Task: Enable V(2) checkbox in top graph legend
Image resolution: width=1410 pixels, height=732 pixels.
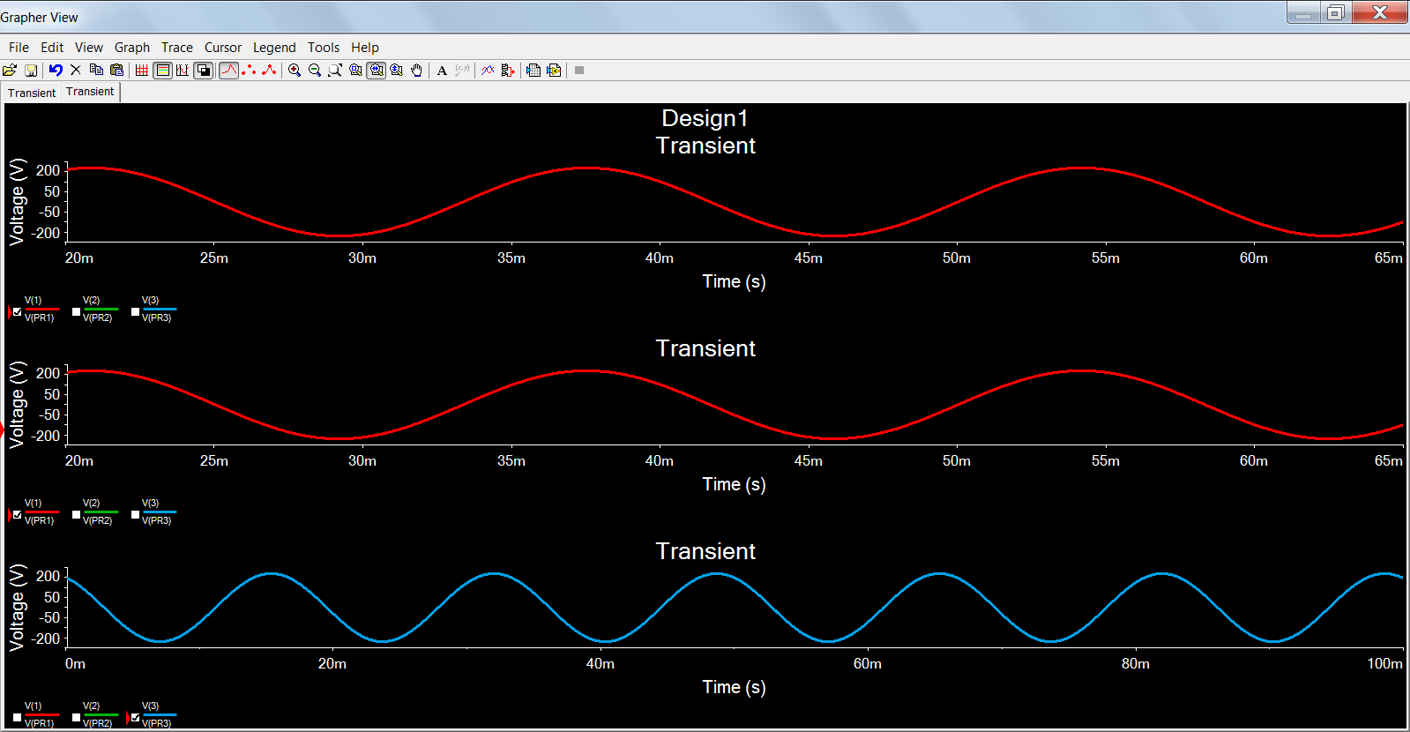Action: (x=77, y=311)
